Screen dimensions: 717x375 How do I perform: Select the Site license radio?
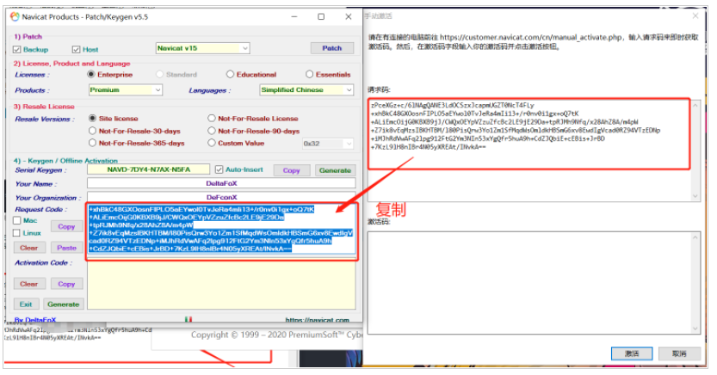92,119
